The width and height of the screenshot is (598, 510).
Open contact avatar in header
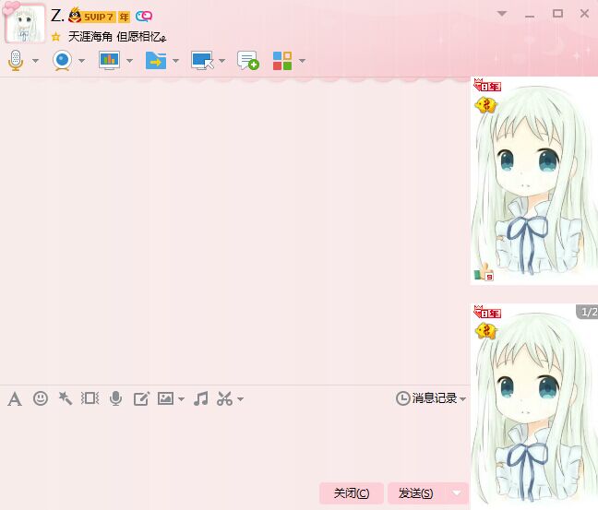(x=25, y=23)
